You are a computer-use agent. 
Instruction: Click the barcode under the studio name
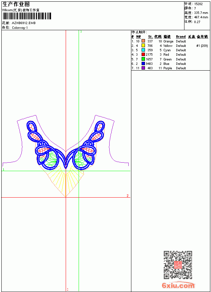click(x=27, y=16)
